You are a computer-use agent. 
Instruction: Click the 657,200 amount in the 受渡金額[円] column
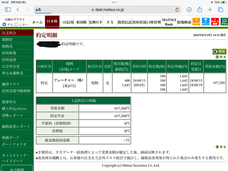219,83
